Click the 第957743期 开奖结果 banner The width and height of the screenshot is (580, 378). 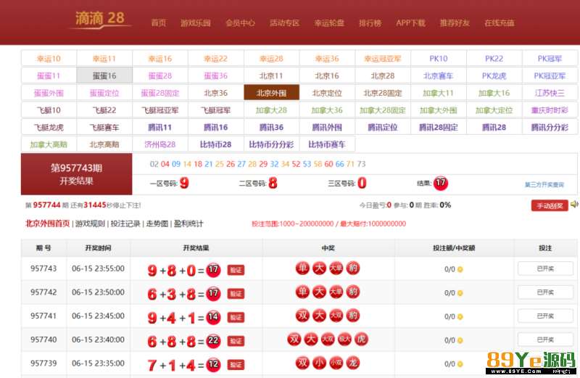tap(77, 174)
